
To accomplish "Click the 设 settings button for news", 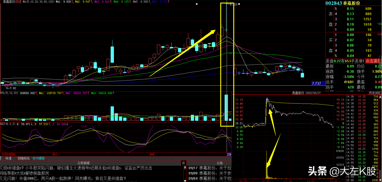I will pyautogui.click(x=183, y=163).
